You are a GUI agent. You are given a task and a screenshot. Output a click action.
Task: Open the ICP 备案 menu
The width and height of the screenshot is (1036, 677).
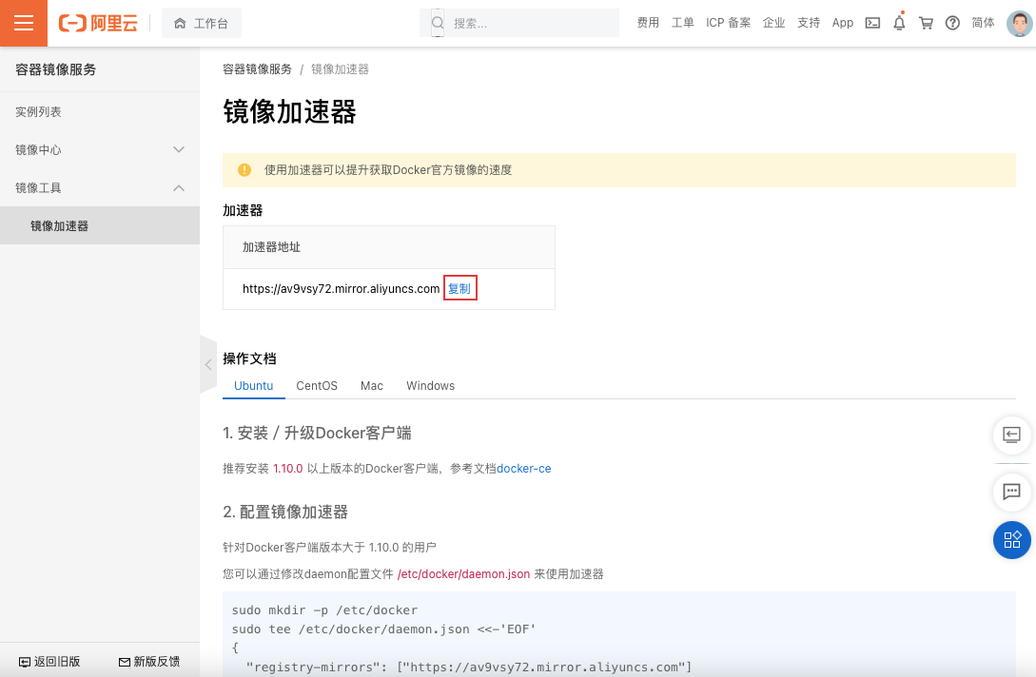[728, 23]
